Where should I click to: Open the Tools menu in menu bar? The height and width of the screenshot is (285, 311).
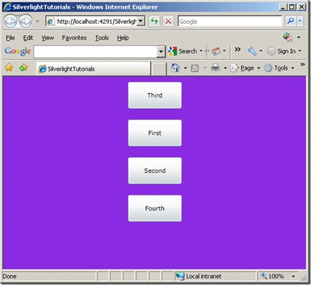point(102,38)
